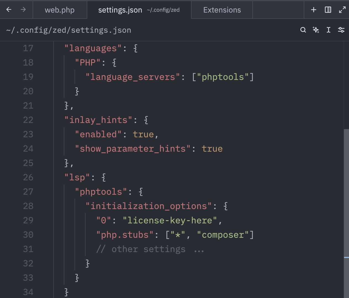The width and height of the screenshot is (349, 298).
Task: Click the "enabled" key
Action: [98, 134]
